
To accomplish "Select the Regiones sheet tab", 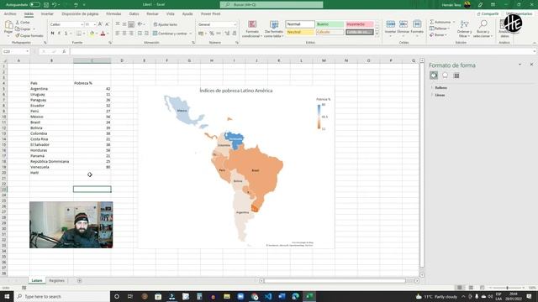I will pyautogui.click(x=56, y=281).
